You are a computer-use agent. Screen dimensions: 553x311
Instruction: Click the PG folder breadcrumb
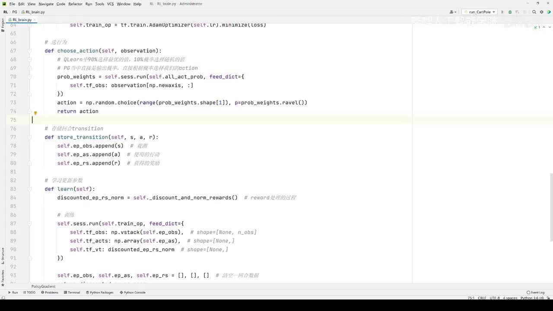tap(15, 12)
